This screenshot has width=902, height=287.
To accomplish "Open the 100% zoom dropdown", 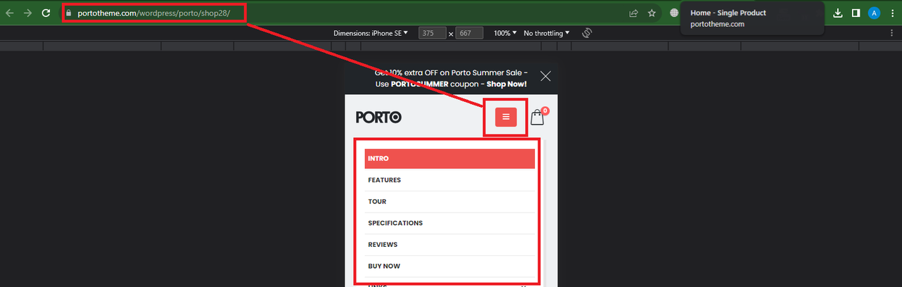I will (x=505, y=33).
